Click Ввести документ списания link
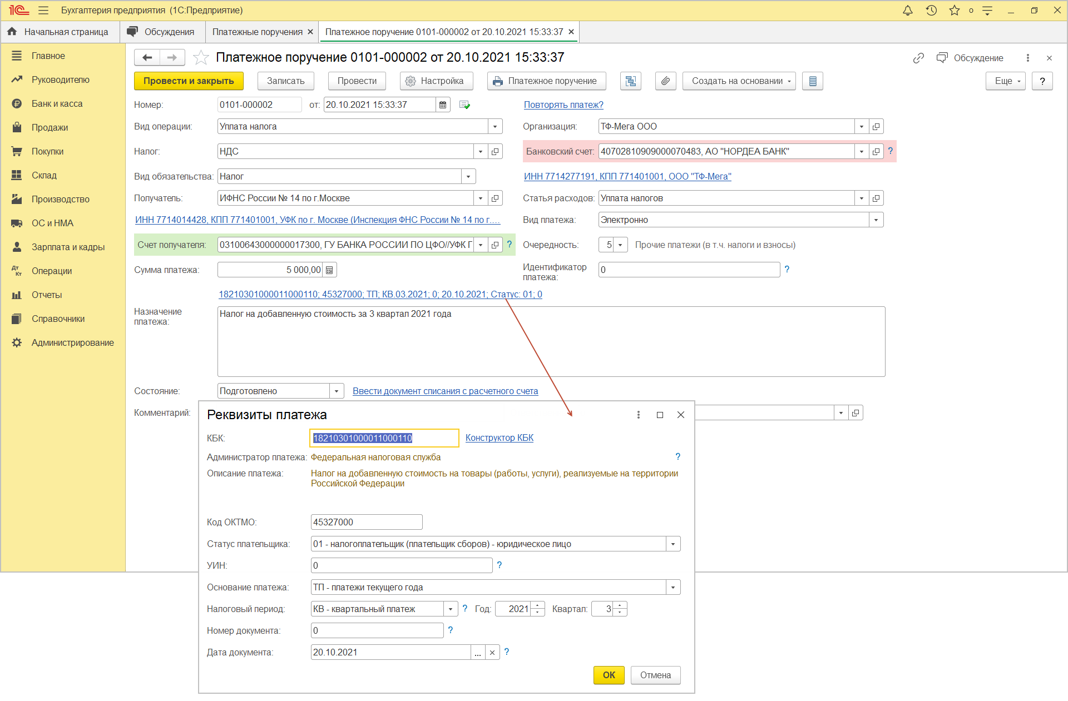Screen dimensions: 1068x701 (446, 391)
